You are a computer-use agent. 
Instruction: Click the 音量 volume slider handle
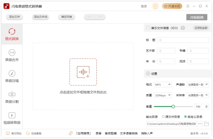pyautogui.click(x=173, y=106)
